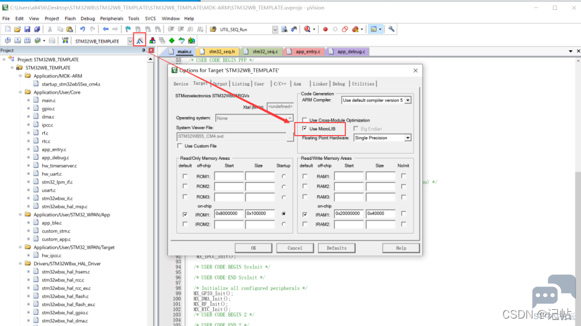The image size is (581, 326).
Task: Click the OK button in dialog
Action: (x=254, y=248)
